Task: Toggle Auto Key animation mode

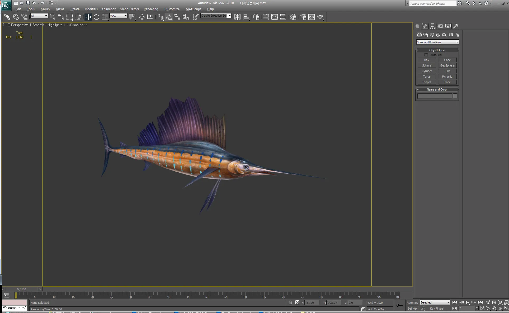Action: click(x=412, y=303)
